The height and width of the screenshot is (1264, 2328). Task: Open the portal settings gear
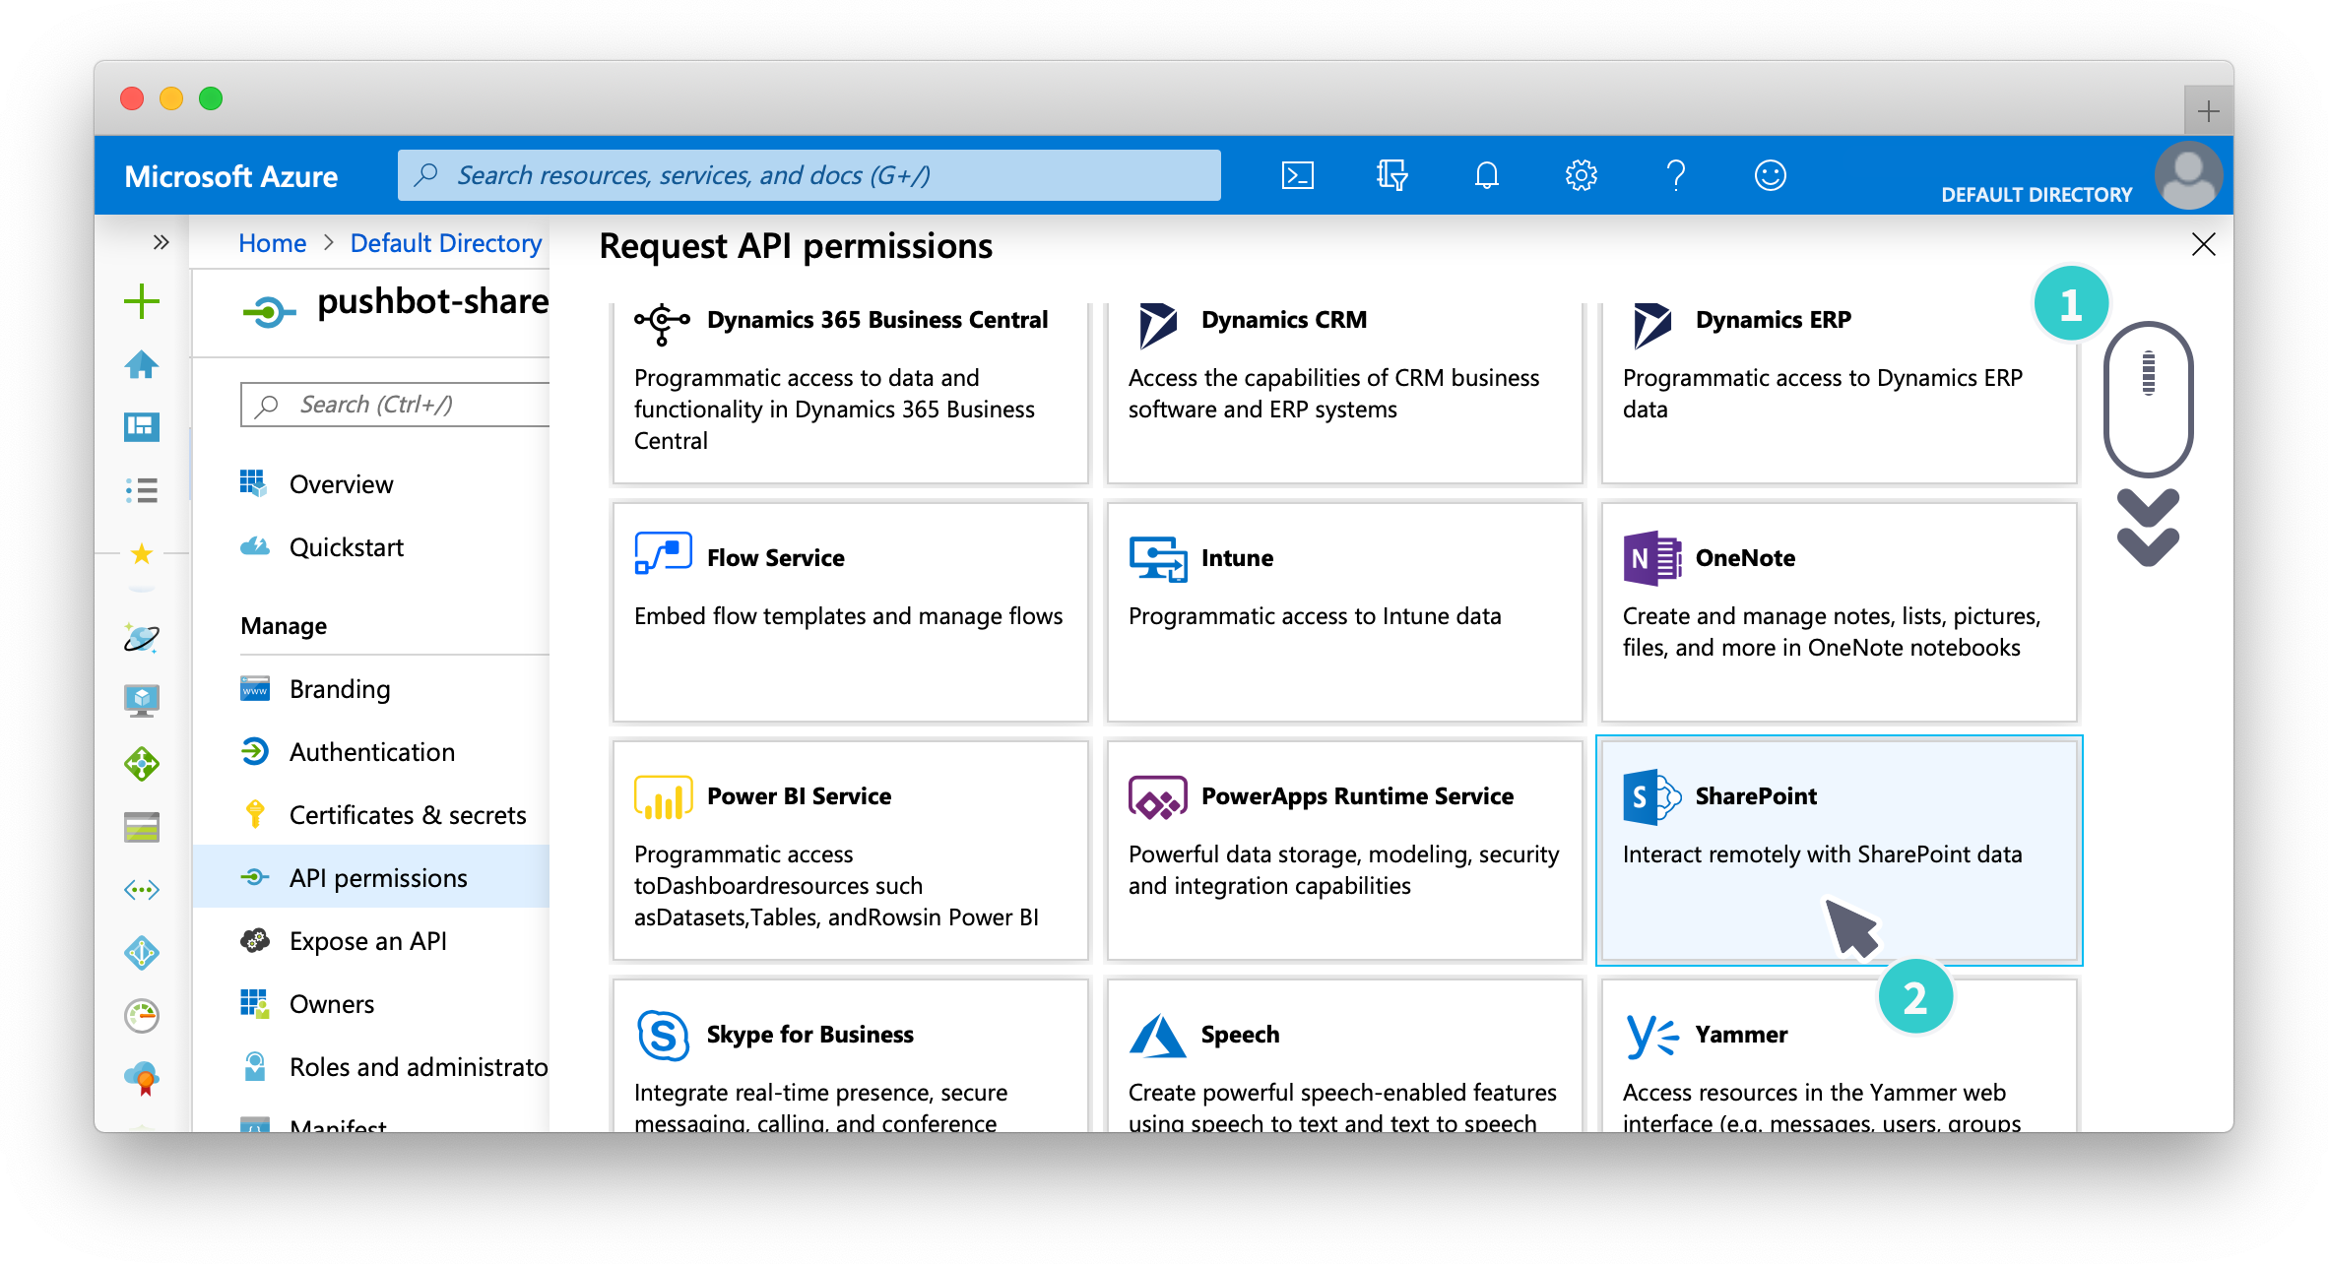point(1581,175)
